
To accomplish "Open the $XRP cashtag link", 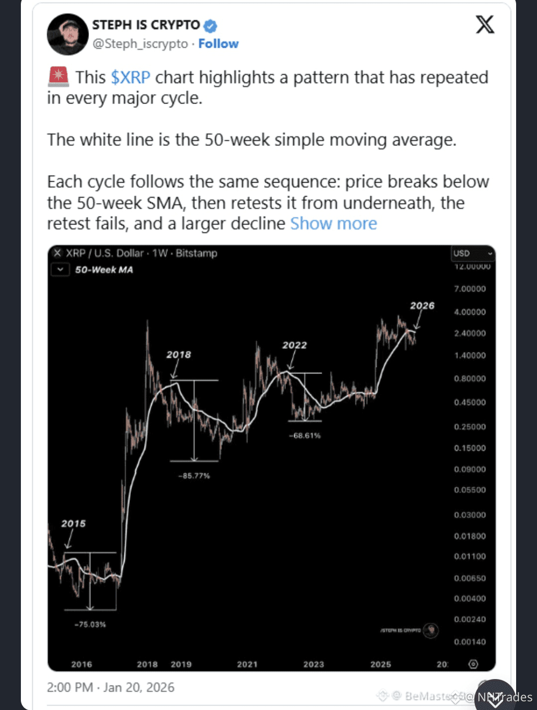I will pos(130,78).
